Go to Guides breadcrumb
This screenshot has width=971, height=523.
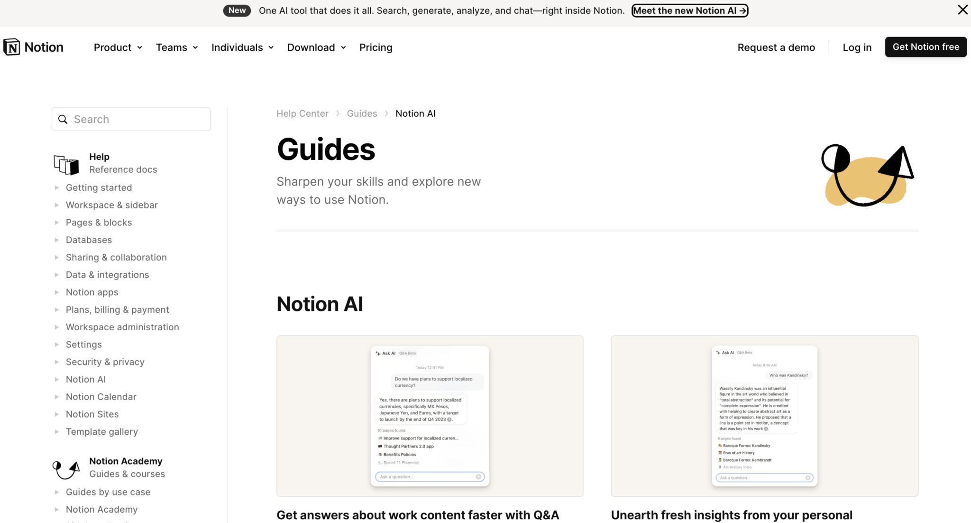[362, 113]
